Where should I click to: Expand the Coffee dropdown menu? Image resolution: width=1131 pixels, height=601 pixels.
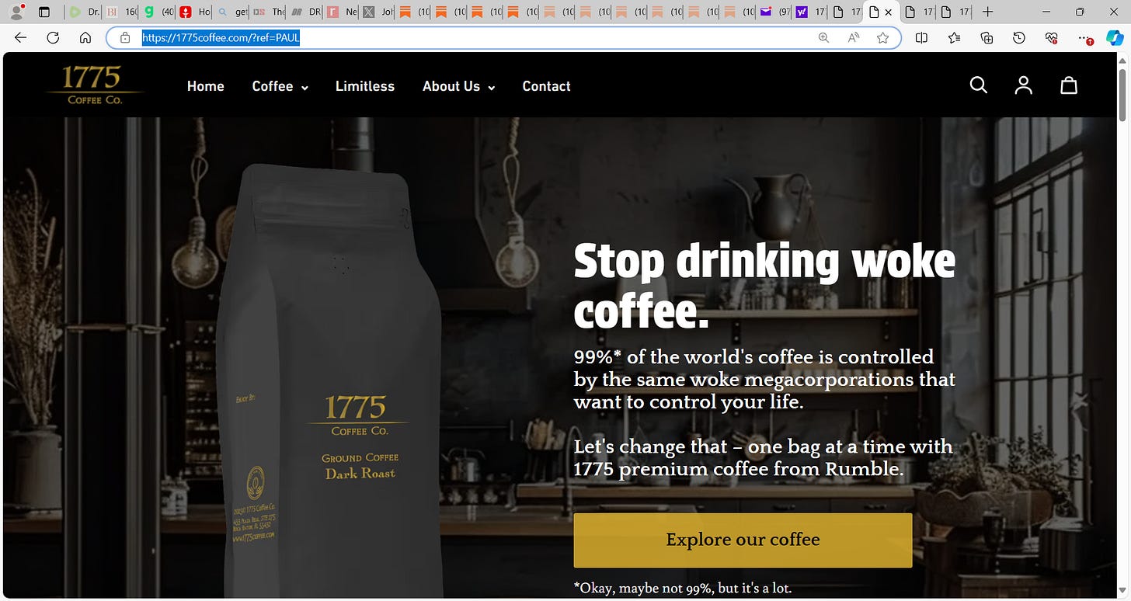tap(280, 86)
